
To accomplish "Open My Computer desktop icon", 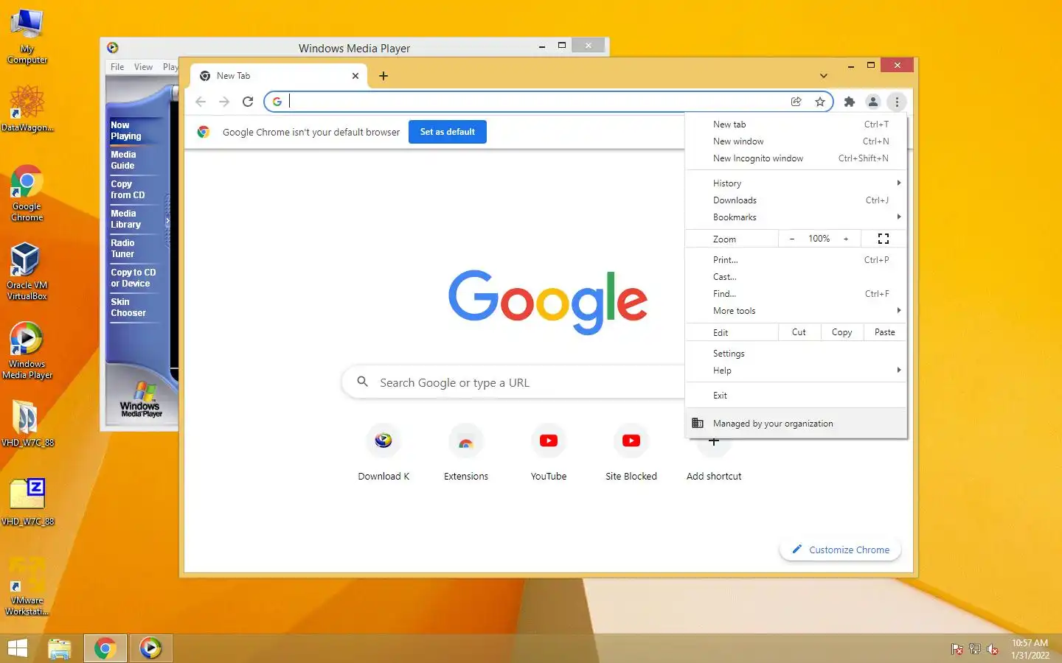I will 27,35.
